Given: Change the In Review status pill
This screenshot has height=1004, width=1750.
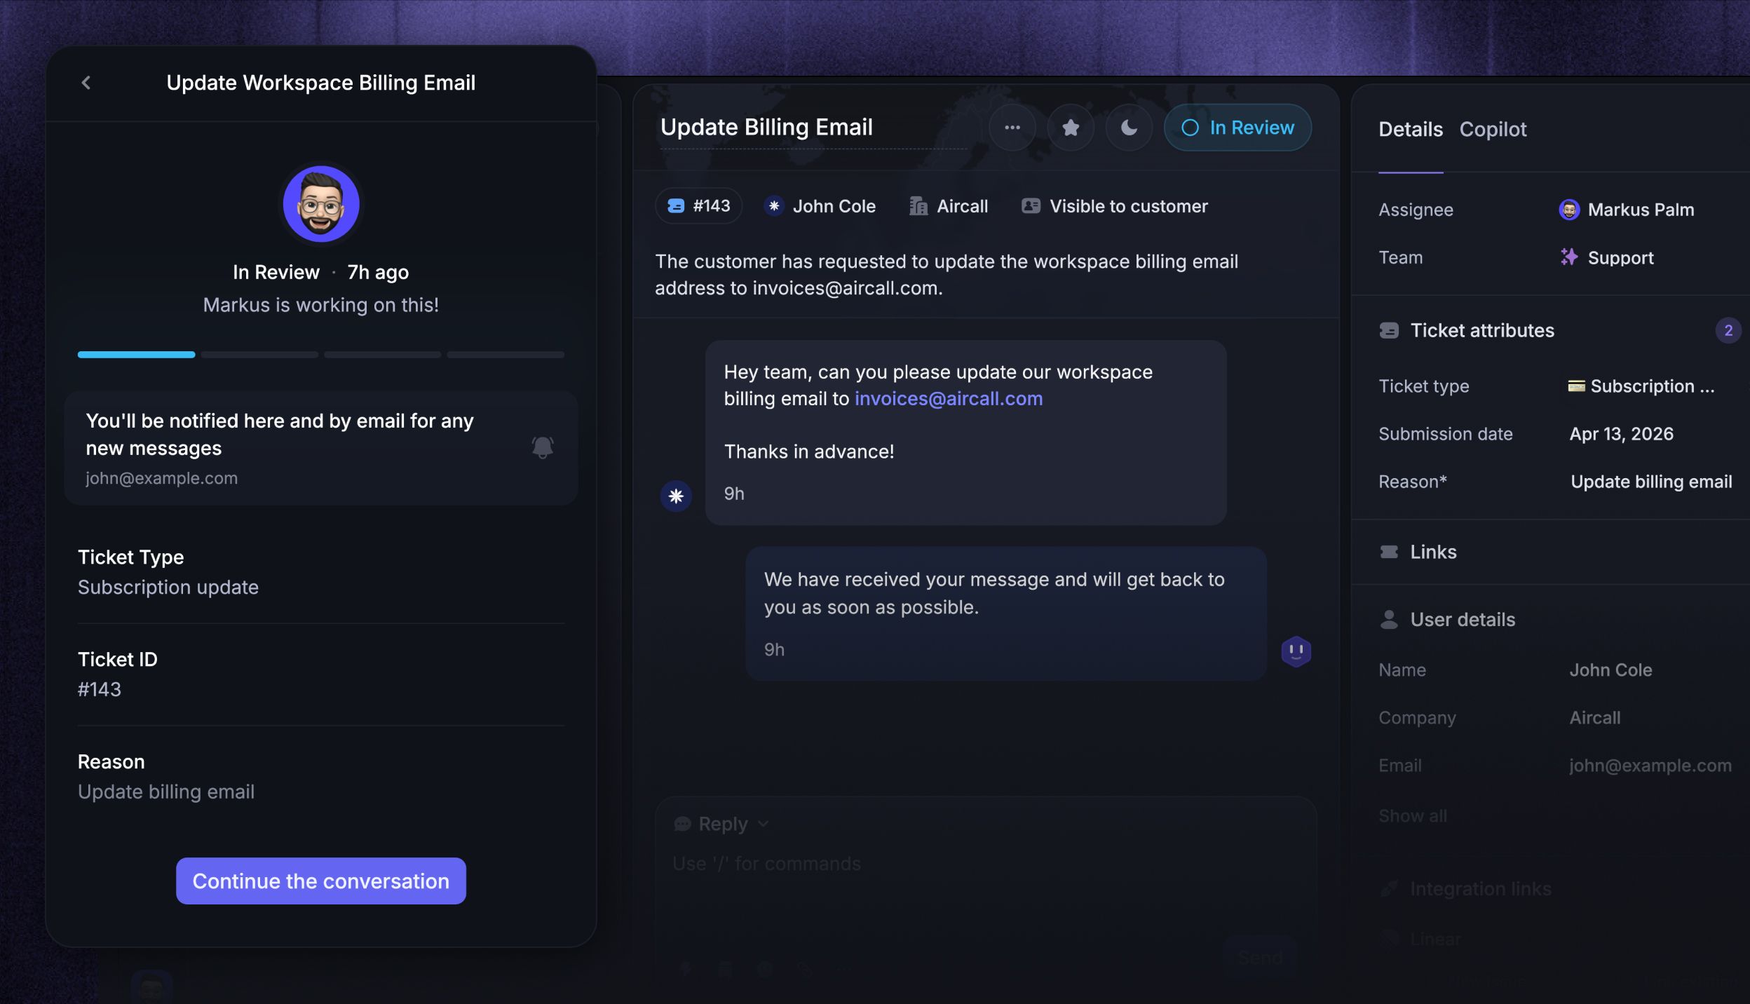Looking at the screenshot, I should pos(1237,128).
